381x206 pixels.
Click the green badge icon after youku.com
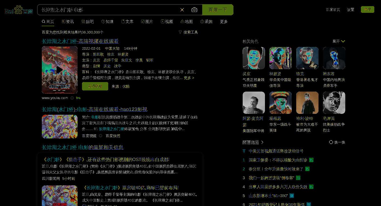pyautogui.click(x=78, y=98)
